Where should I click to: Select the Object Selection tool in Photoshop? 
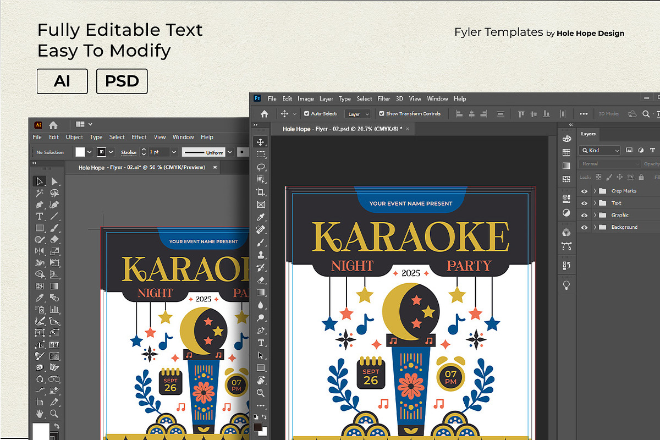pyautogui.click(x=261, y=179)
